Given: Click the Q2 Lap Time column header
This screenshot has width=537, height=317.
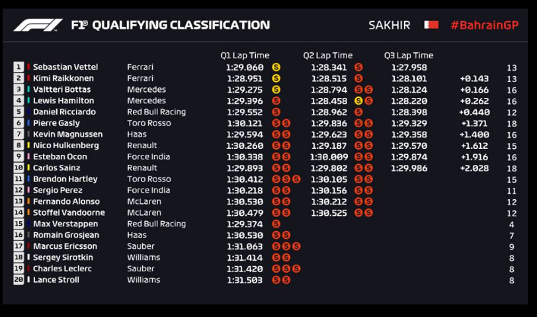Looking at the screenshot, I should [327, 56].
